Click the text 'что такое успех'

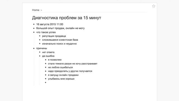[46, 32]
